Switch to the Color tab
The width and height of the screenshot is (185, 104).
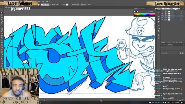[x=136, y=9]
